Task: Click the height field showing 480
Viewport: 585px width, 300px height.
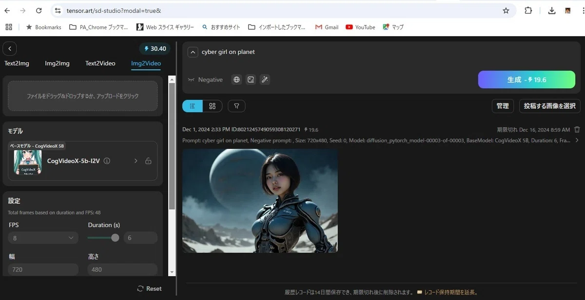Action: tap(122, 269)
